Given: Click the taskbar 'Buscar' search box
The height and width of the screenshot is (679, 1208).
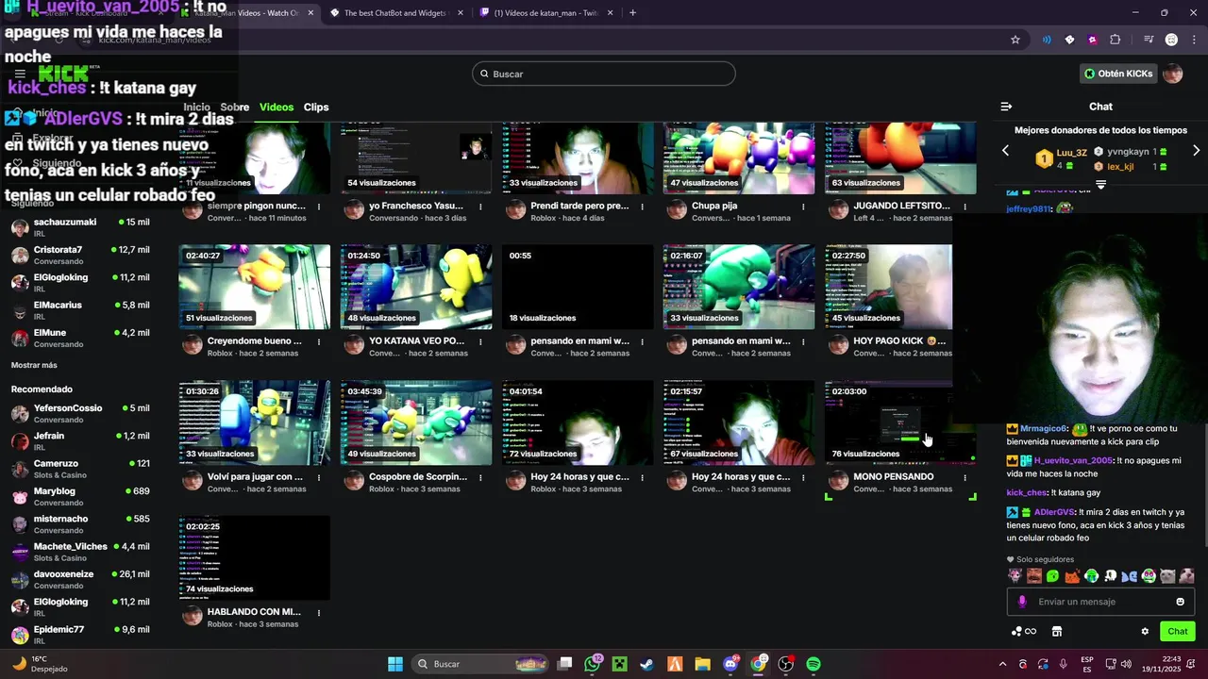Looking at the screenshot, I should (481, 664).
